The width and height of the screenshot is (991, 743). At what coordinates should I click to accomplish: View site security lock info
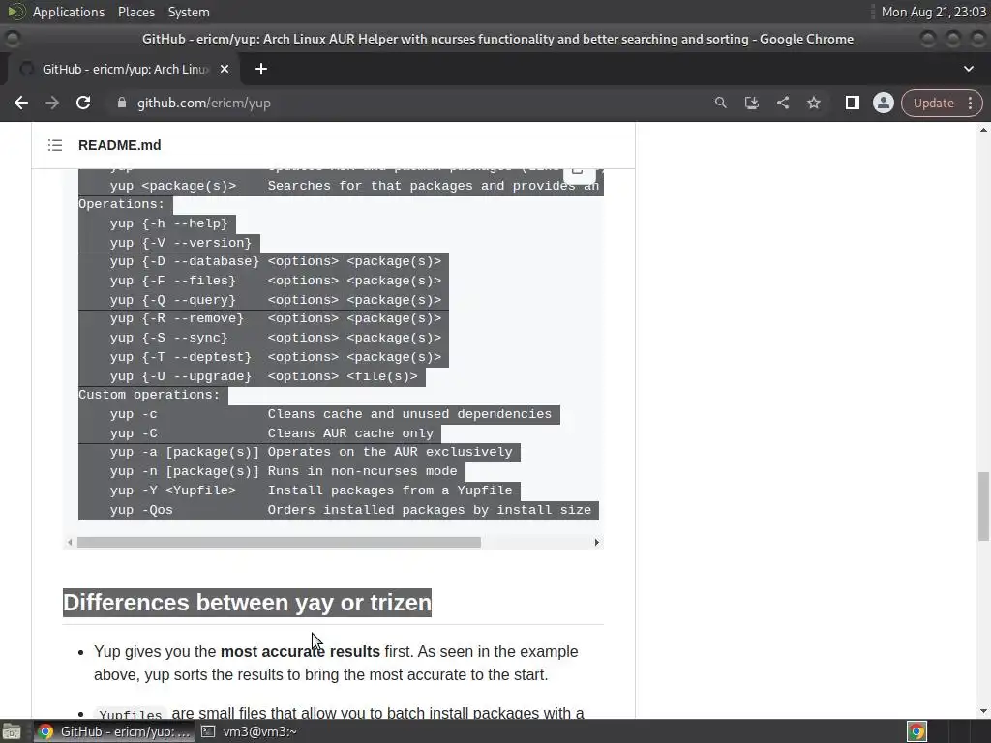(122, 103)
